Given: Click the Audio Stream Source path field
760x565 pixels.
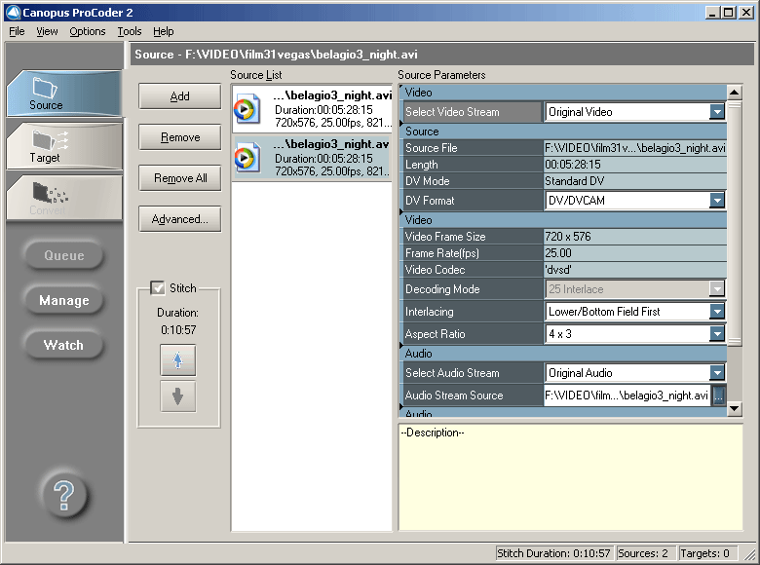Looking at the screenshot, I should [627, 395].
